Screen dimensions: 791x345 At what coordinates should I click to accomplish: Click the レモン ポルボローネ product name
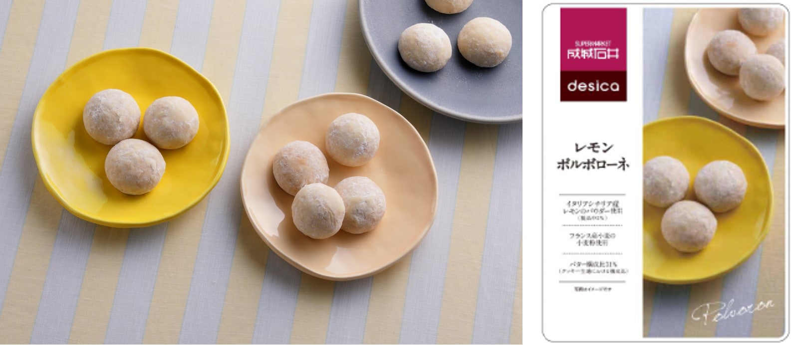(592, 156)
